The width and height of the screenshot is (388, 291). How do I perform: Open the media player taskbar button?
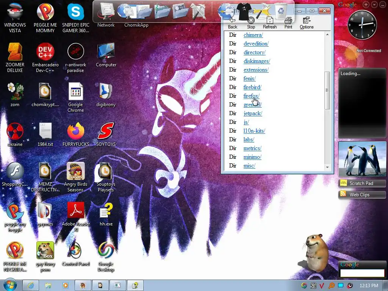(x=65, y=285)
